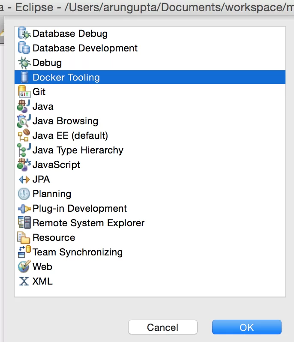294x342 pixels.
Task: Select the Resource label
Action: (54, 237)
